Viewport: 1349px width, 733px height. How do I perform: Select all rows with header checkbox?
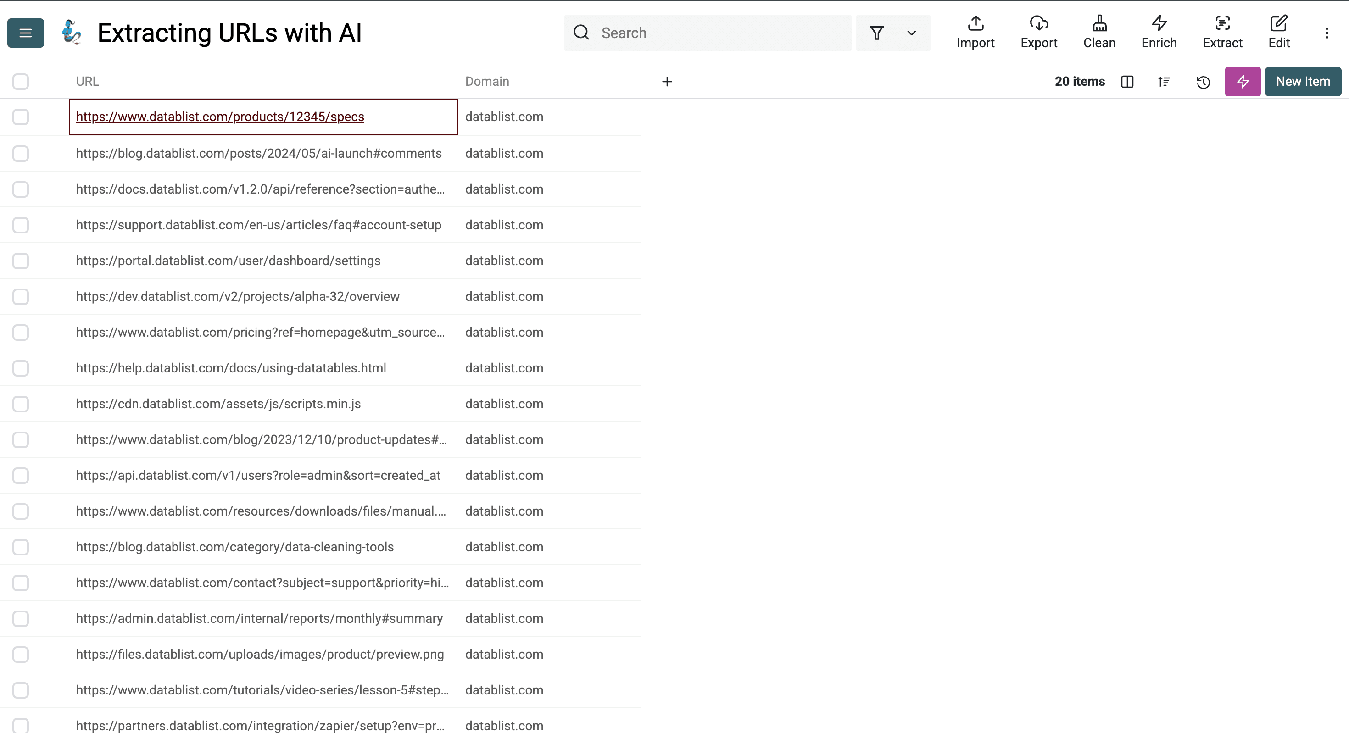pos(21,82)
